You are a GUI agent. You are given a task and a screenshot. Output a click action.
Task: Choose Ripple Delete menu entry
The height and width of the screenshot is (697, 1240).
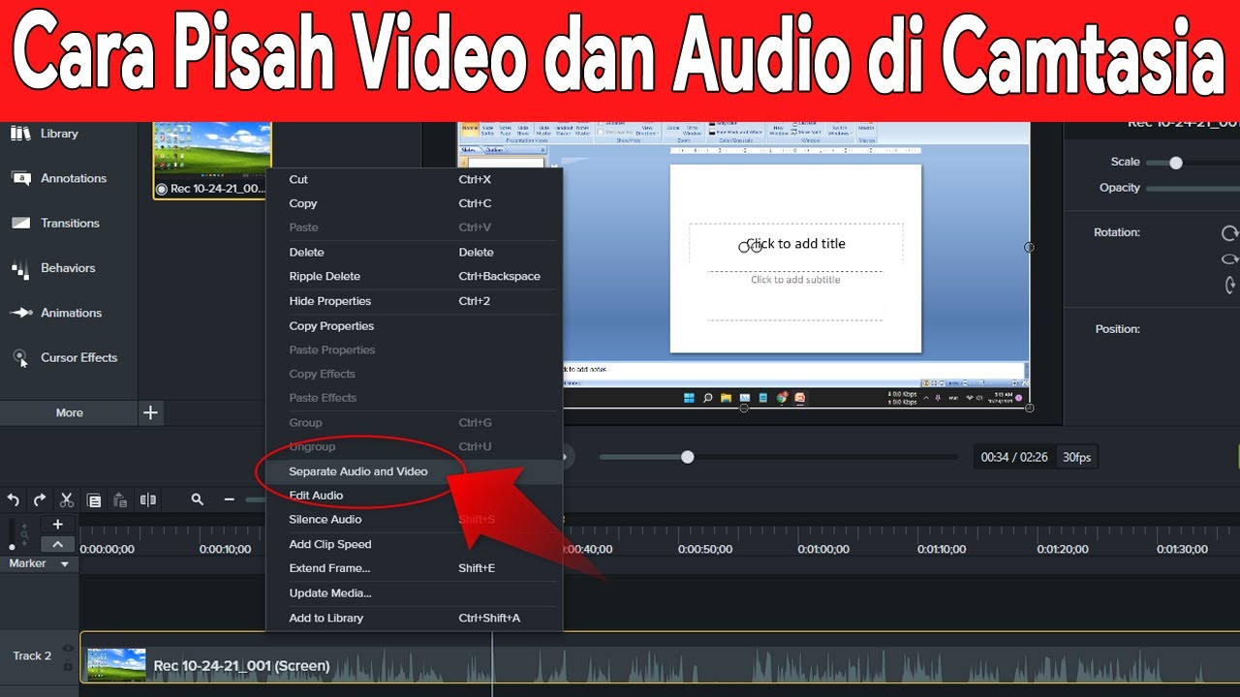(415, 276)
